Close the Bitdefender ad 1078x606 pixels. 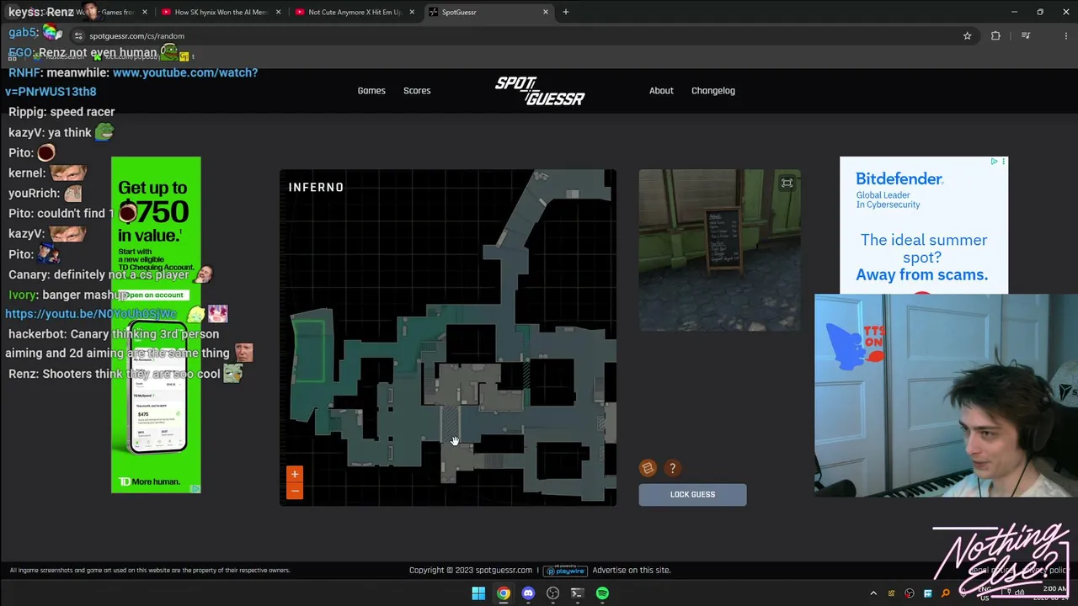tap(1003, 162)
